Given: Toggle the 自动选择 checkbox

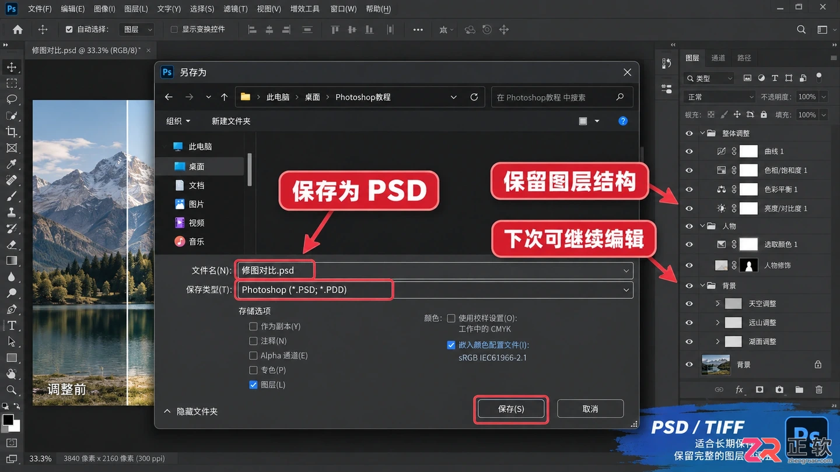Looking at the screenshot, I should [69, 29].
